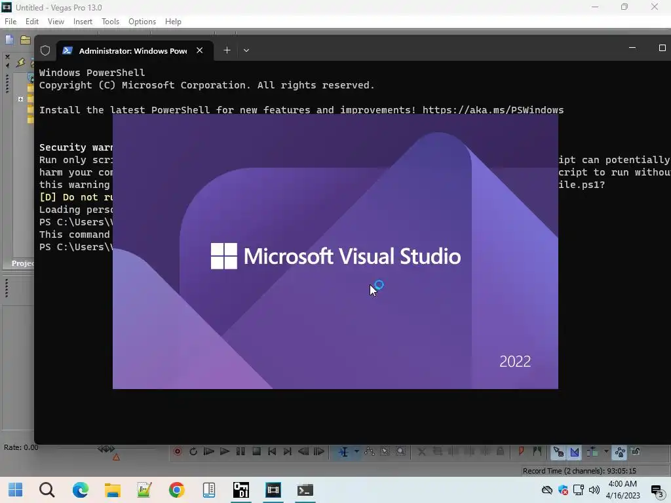Open Windows Search from the taskbar
Screen dimensions: 671x503
[x=47, y=490]
